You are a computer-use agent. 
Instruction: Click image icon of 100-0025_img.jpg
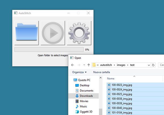(109, 94)
